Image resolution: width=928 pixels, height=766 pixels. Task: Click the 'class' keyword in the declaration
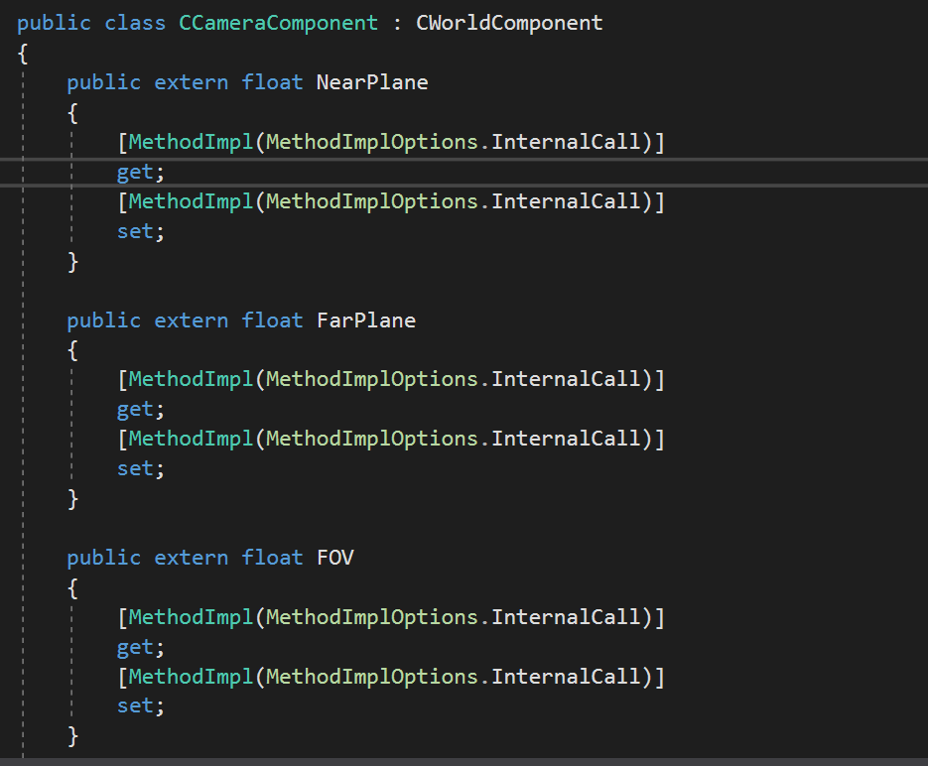(135, 23)
